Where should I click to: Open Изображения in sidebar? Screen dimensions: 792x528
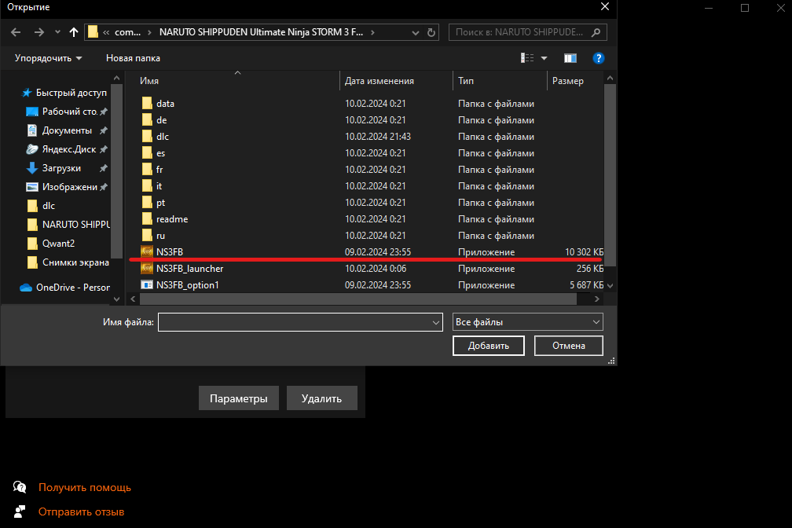(x=67, y=187)
